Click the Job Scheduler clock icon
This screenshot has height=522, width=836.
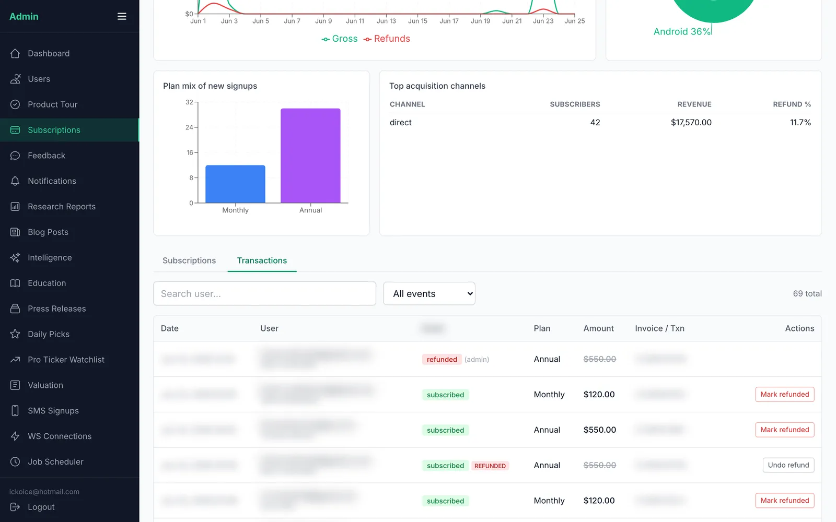coord(15,462)
